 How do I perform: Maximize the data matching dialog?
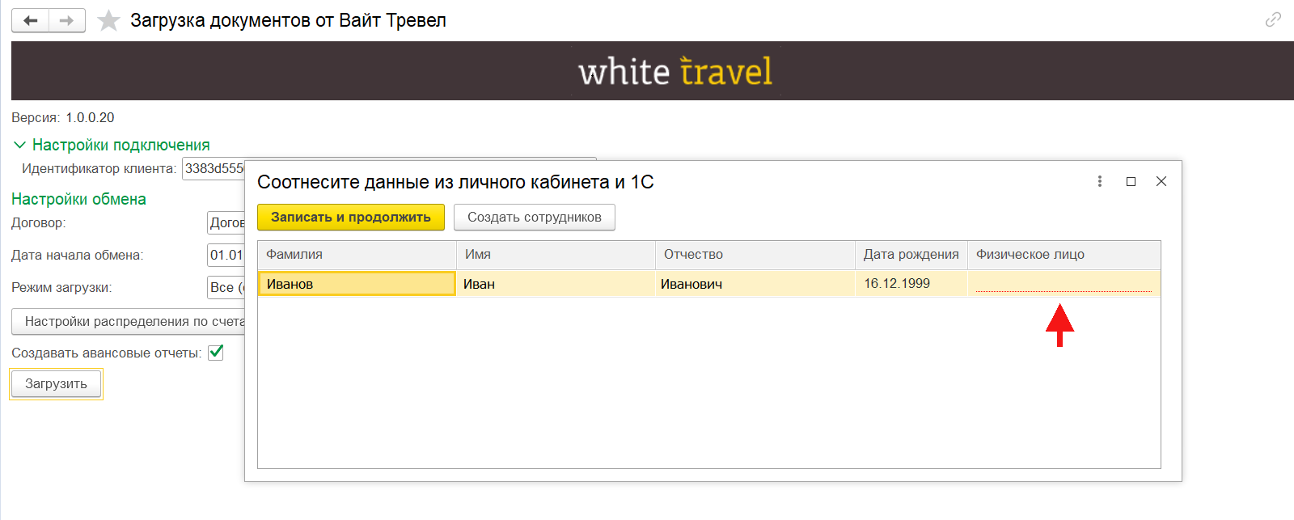[1131, 181]
